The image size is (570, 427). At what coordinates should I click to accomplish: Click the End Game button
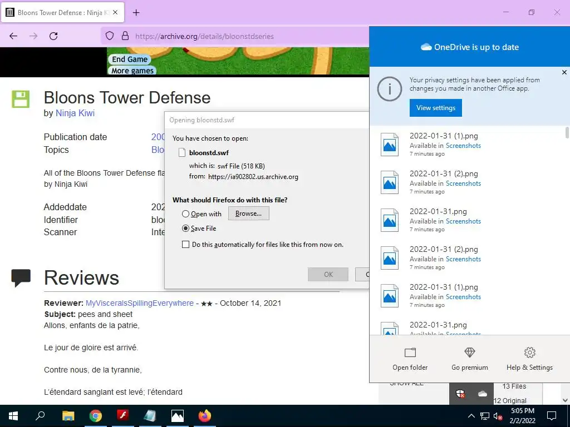(129, 59)
